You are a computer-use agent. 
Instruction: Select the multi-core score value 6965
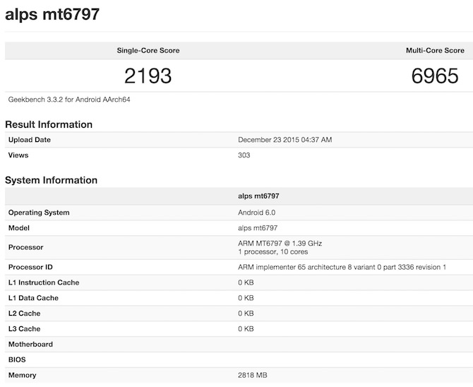(435, 76)
